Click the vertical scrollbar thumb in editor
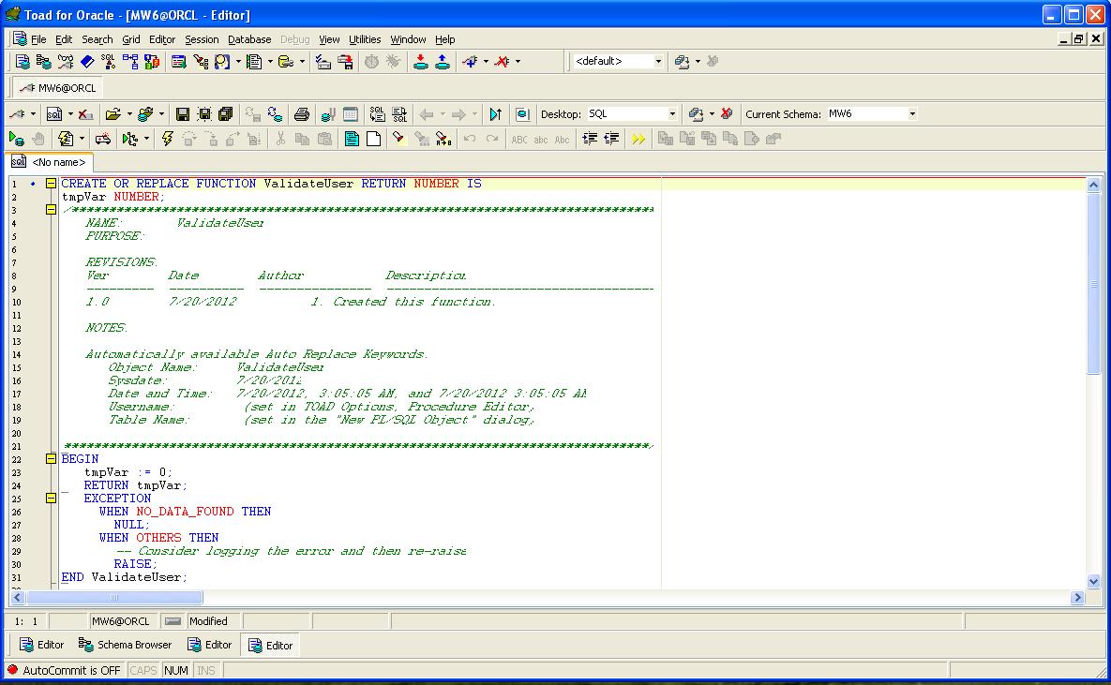Image resolution: width=1111 pixels, height=685 pixels. tap(1093, 283)
